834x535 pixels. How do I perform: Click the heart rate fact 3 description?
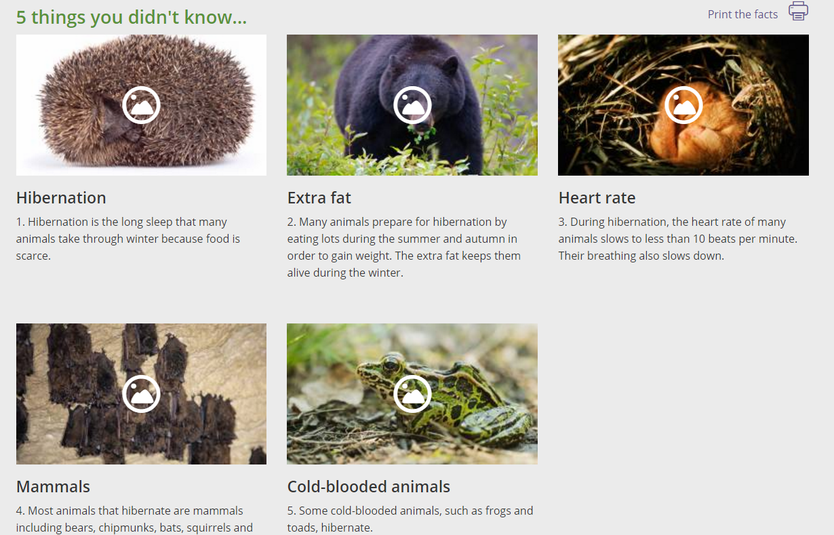coord(678,239)
